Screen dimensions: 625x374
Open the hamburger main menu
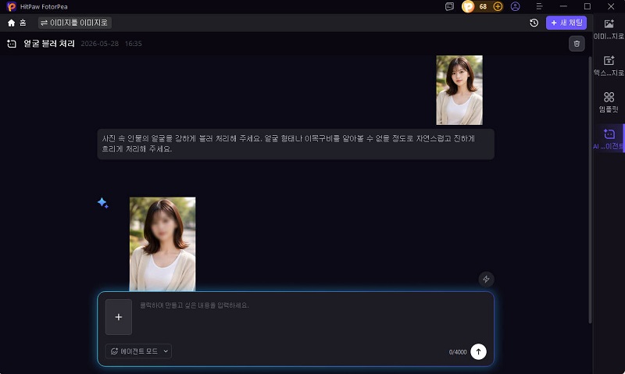pyautogui.click(x=539, y=6)
